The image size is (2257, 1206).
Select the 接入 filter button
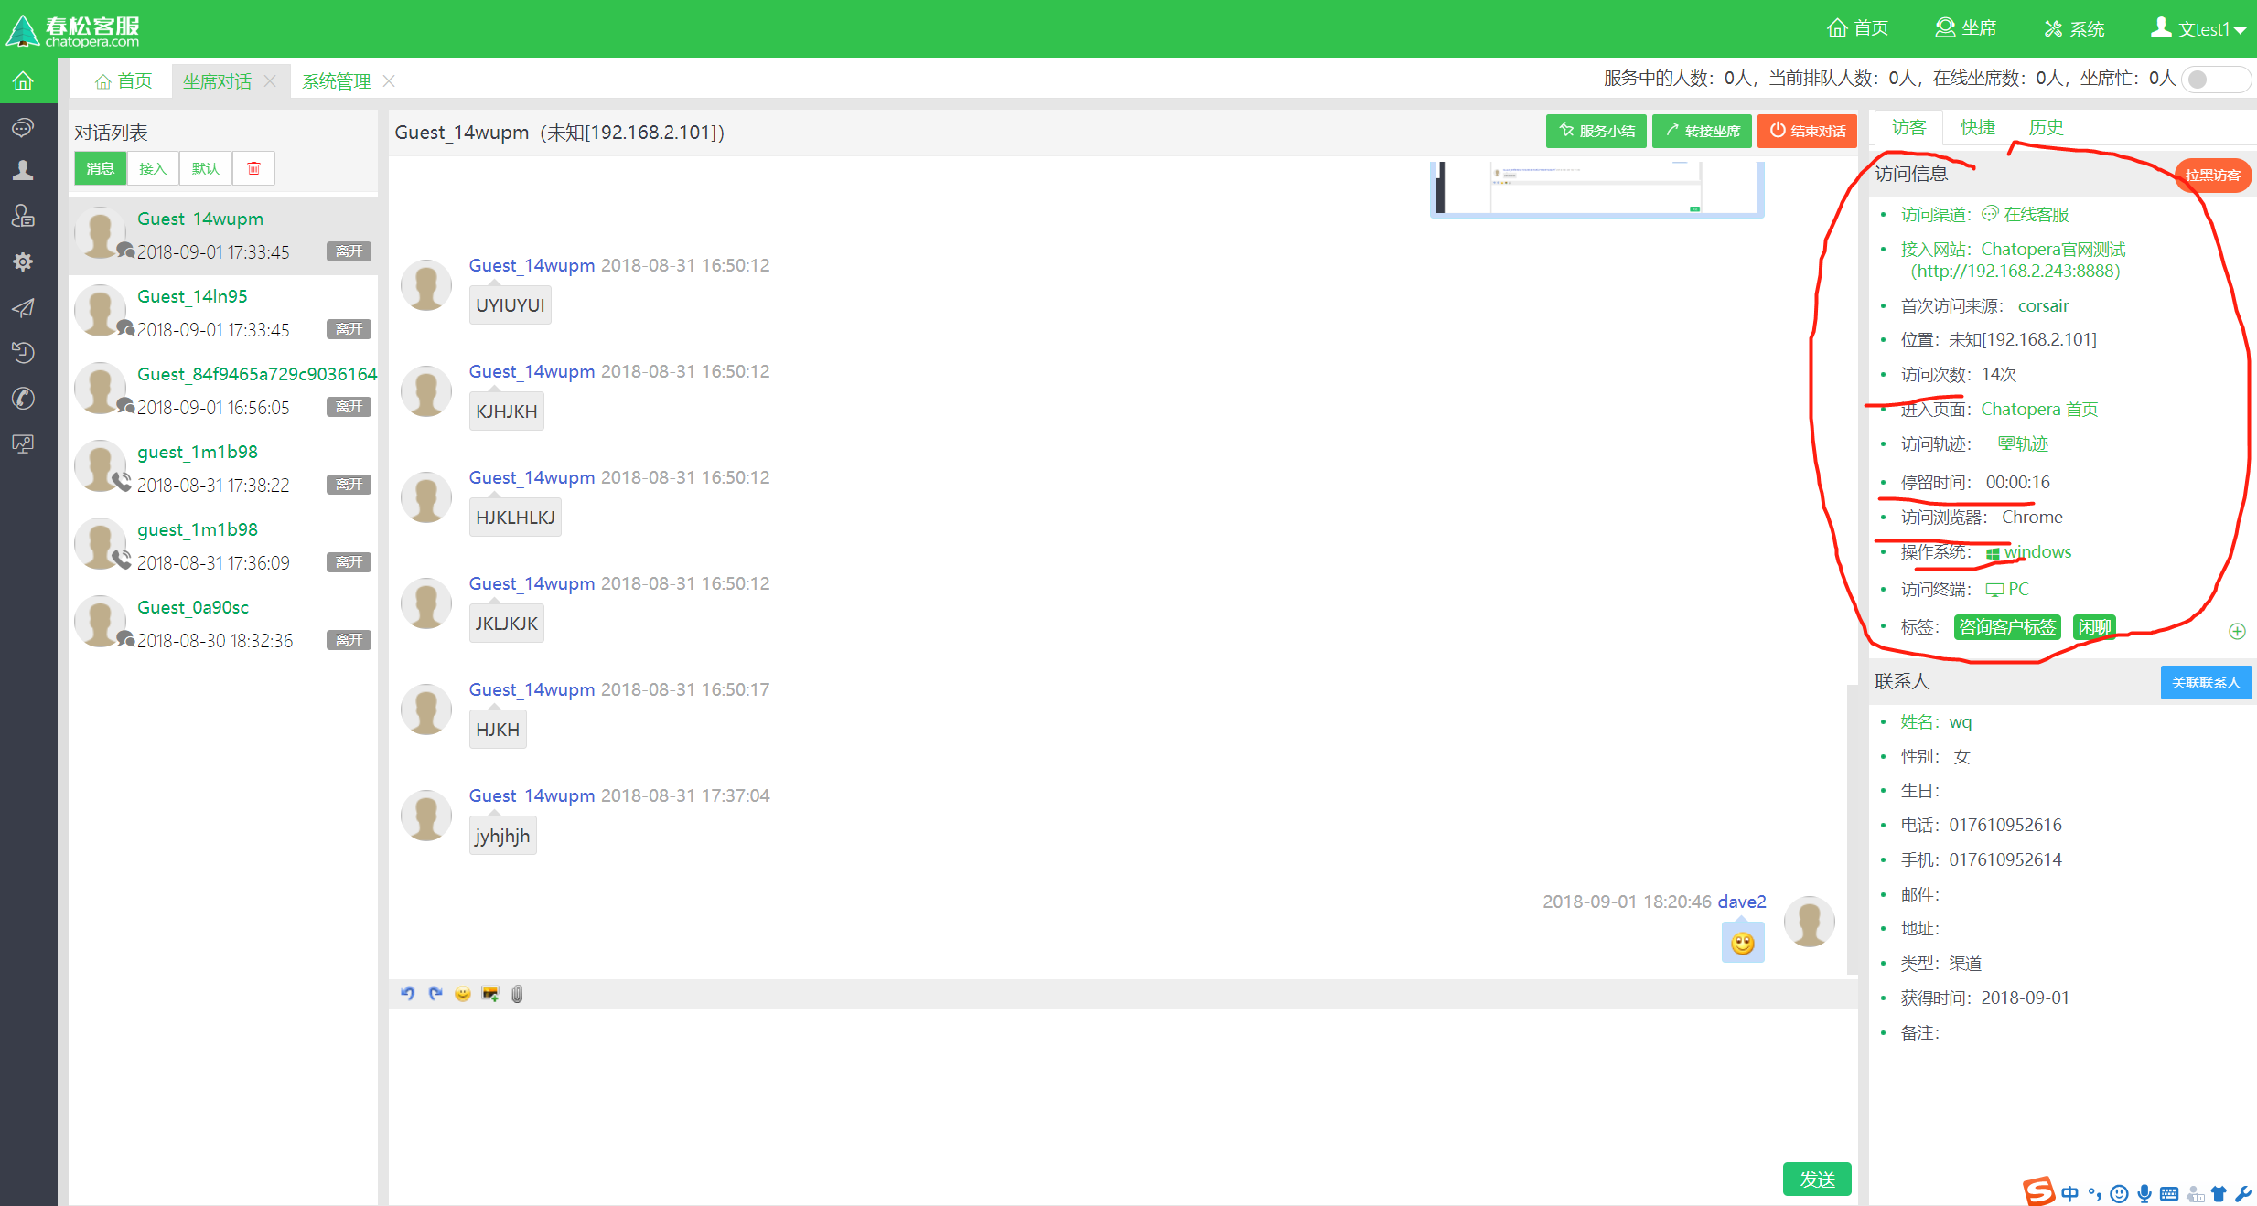[x=153, y=168]
